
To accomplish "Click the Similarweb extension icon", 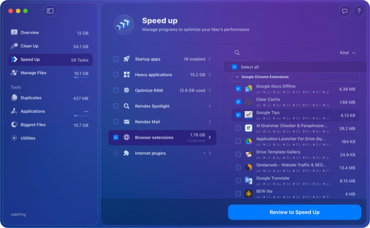I will point(249,167).
